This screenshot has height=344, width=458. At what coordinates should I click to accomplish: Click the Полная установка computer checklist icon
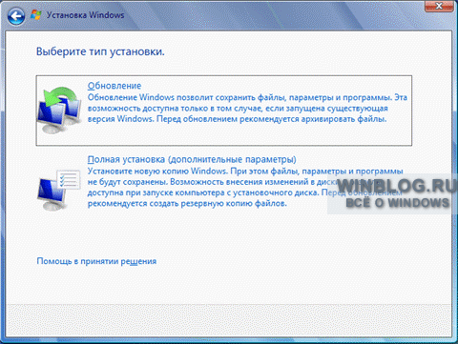(59, 190)
